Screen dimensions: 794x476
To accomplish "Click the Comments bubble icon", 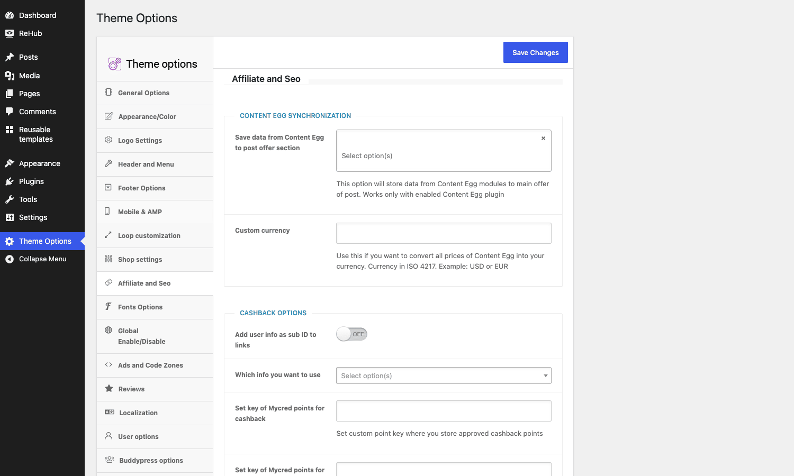I will pyautogui.click(x=10, y=112).
